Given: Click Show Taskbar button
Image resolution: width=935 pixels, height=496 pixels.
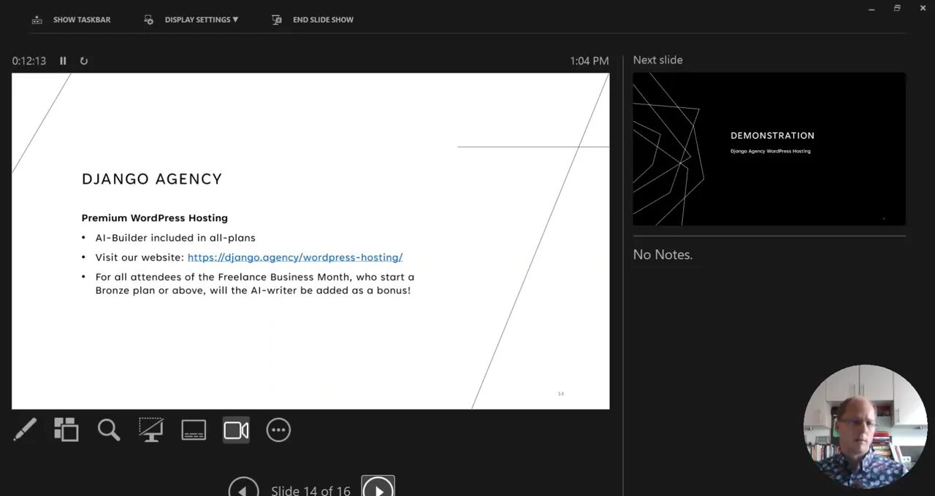Looking at the screenshot, I should (71, 20).
